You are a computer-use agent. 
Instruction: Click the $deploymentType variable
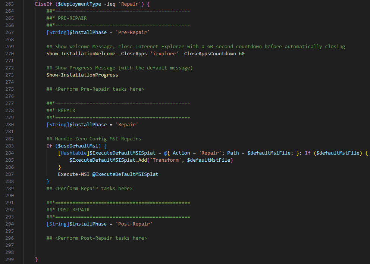point(78,4)
